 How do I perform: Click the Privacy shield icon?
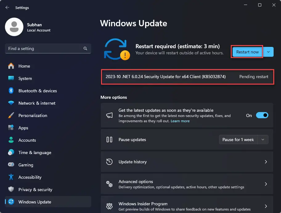tap(11, 189)
